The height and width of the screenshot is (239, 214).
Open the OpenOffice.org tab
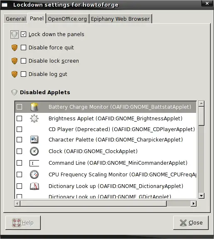click(x=67, y=19)
